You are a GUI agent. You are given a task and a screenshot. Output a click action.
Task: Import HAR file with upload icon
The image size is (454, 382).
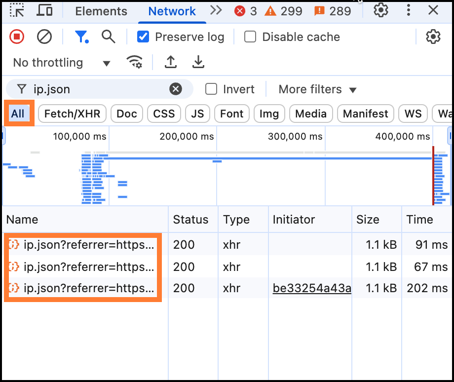[x=171, y=62]
